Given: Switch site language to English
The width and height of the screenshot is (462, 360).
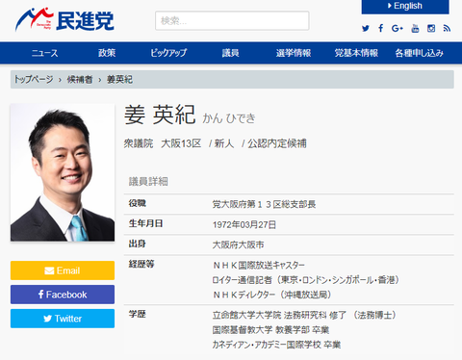Looking at the screenshot, I should [405, 7].
